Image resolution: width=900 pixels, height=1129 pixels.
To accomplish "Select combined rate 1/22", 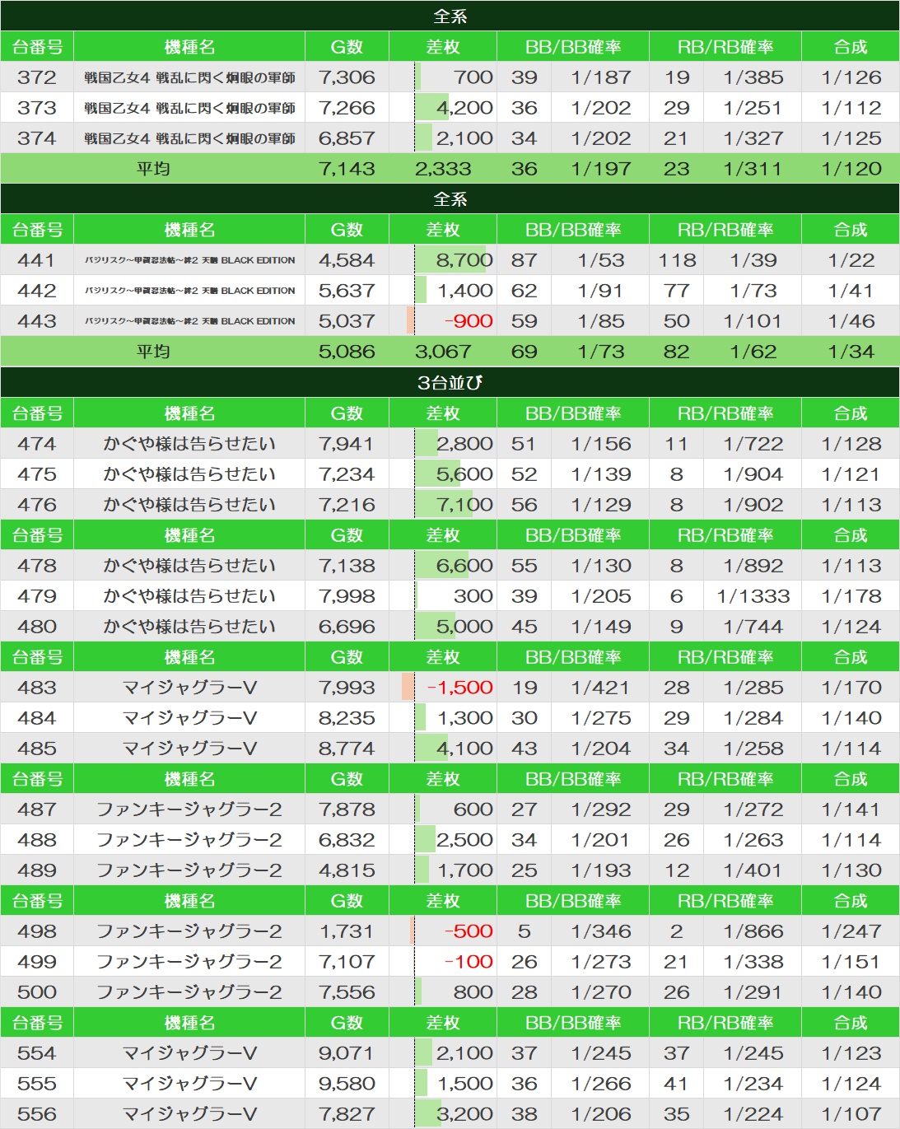I will pyautogui.click(x=851, y=260).
